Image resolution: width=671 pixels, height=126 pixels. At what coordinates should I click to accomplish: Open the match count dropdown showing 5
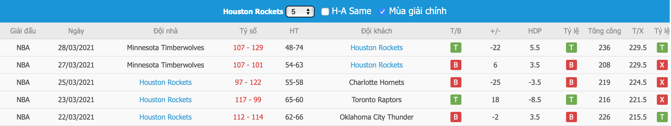tap(300, 12)
